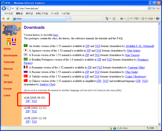Click the Help question mark toolbar icon
162x131 pixels.
[157, 18]
